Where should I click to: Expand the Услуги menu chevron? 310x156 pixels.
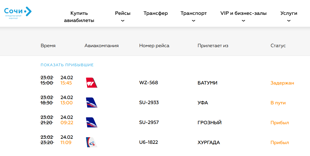tap(289, 21)
